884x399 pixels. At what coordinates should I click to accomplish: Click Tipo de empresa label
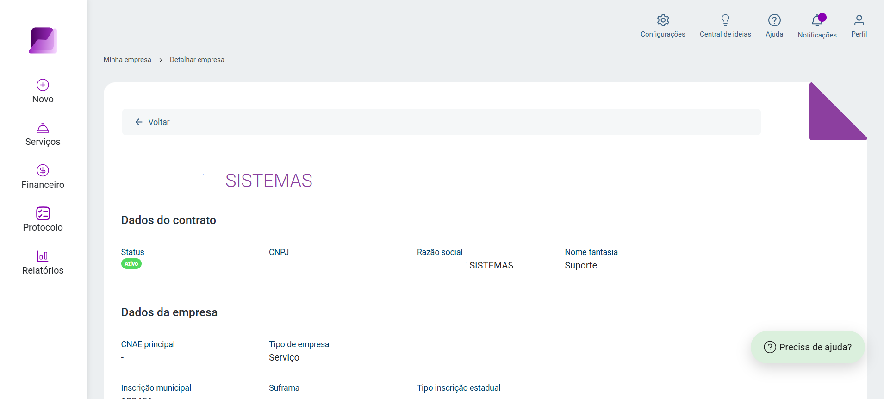coord(299,344)
